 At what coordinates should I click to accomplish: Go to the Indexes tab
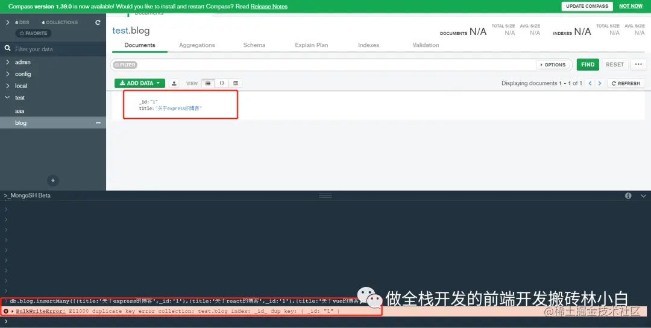point(369,45)
